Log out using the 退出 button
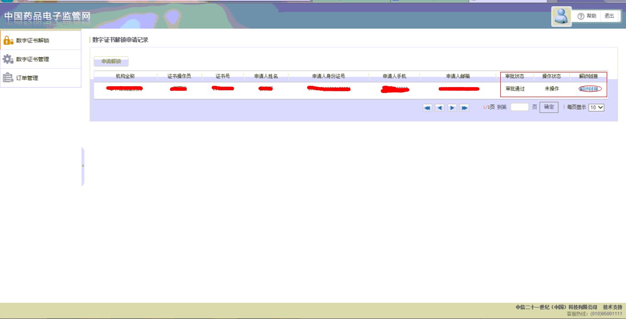626x319 pixels. coord(609,16)
